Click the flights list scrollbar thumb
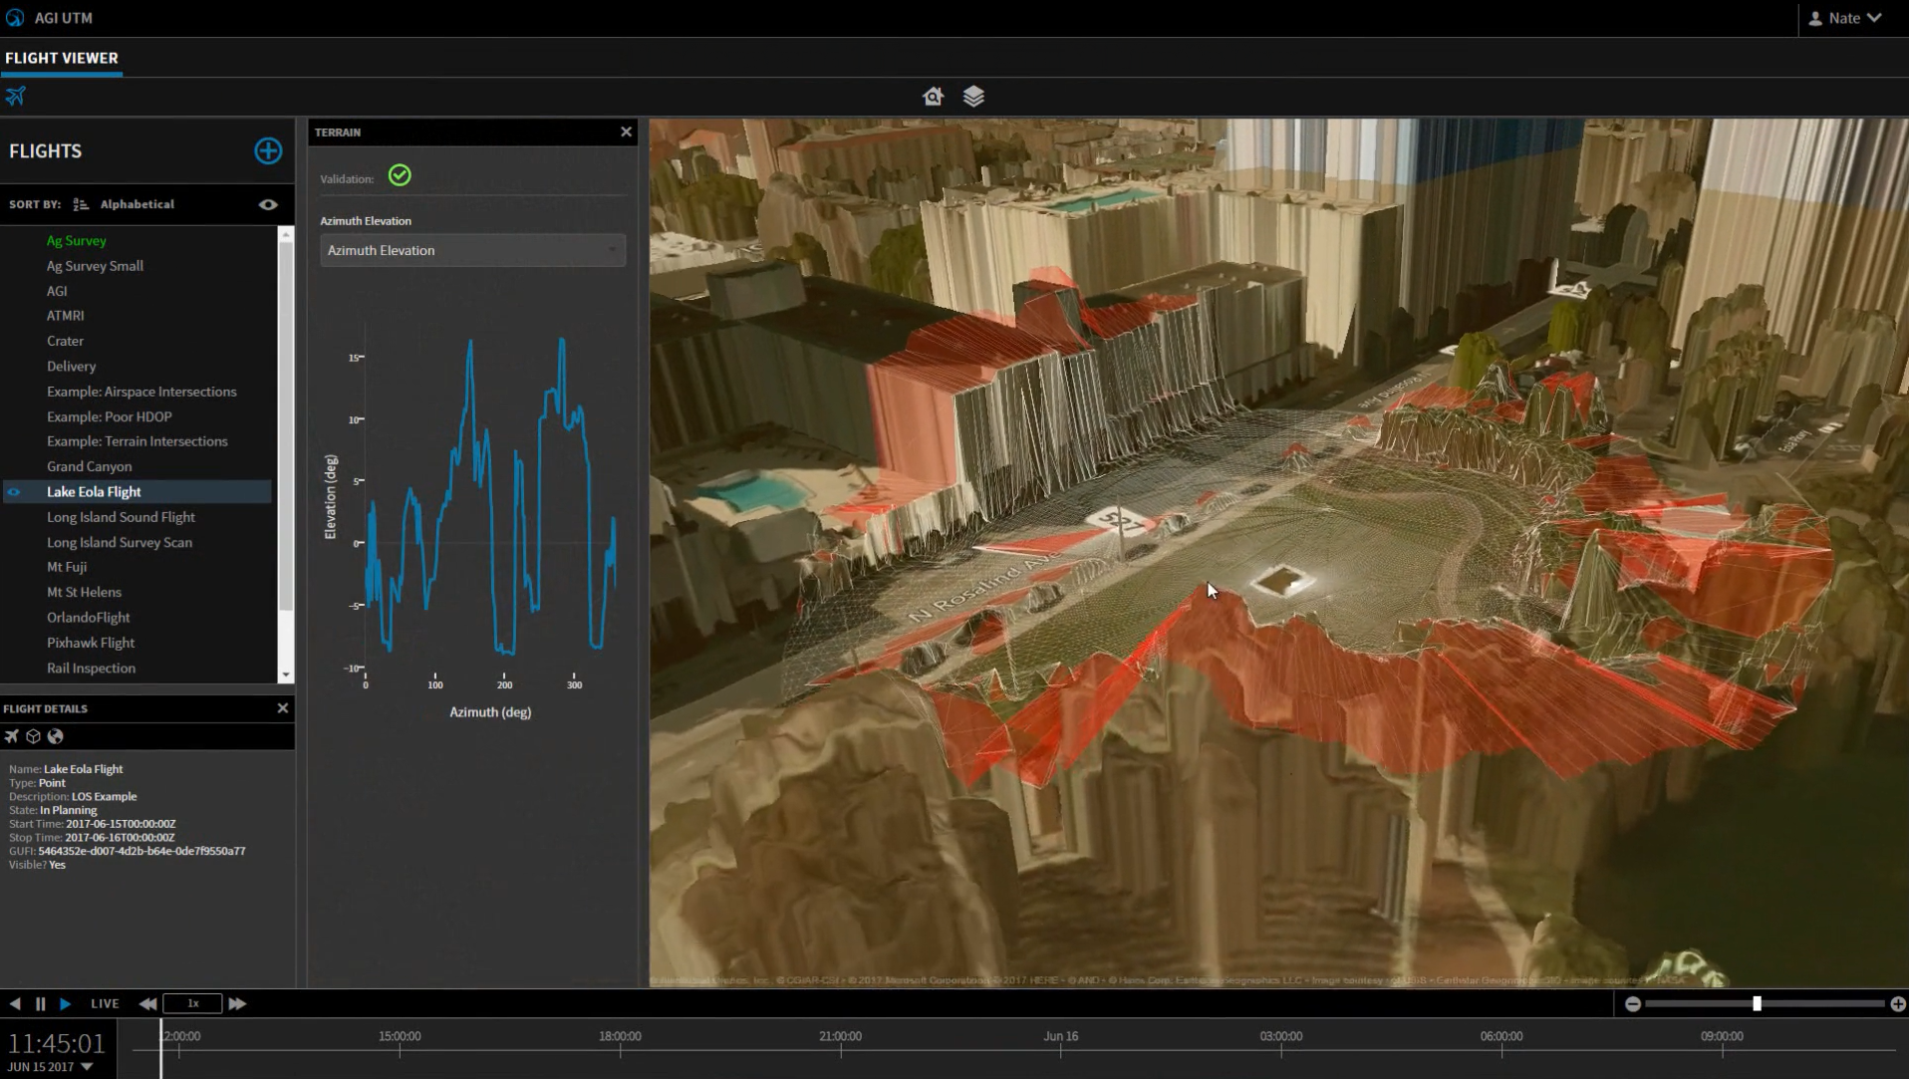1909x1079 pixels. tap(286, 426)
